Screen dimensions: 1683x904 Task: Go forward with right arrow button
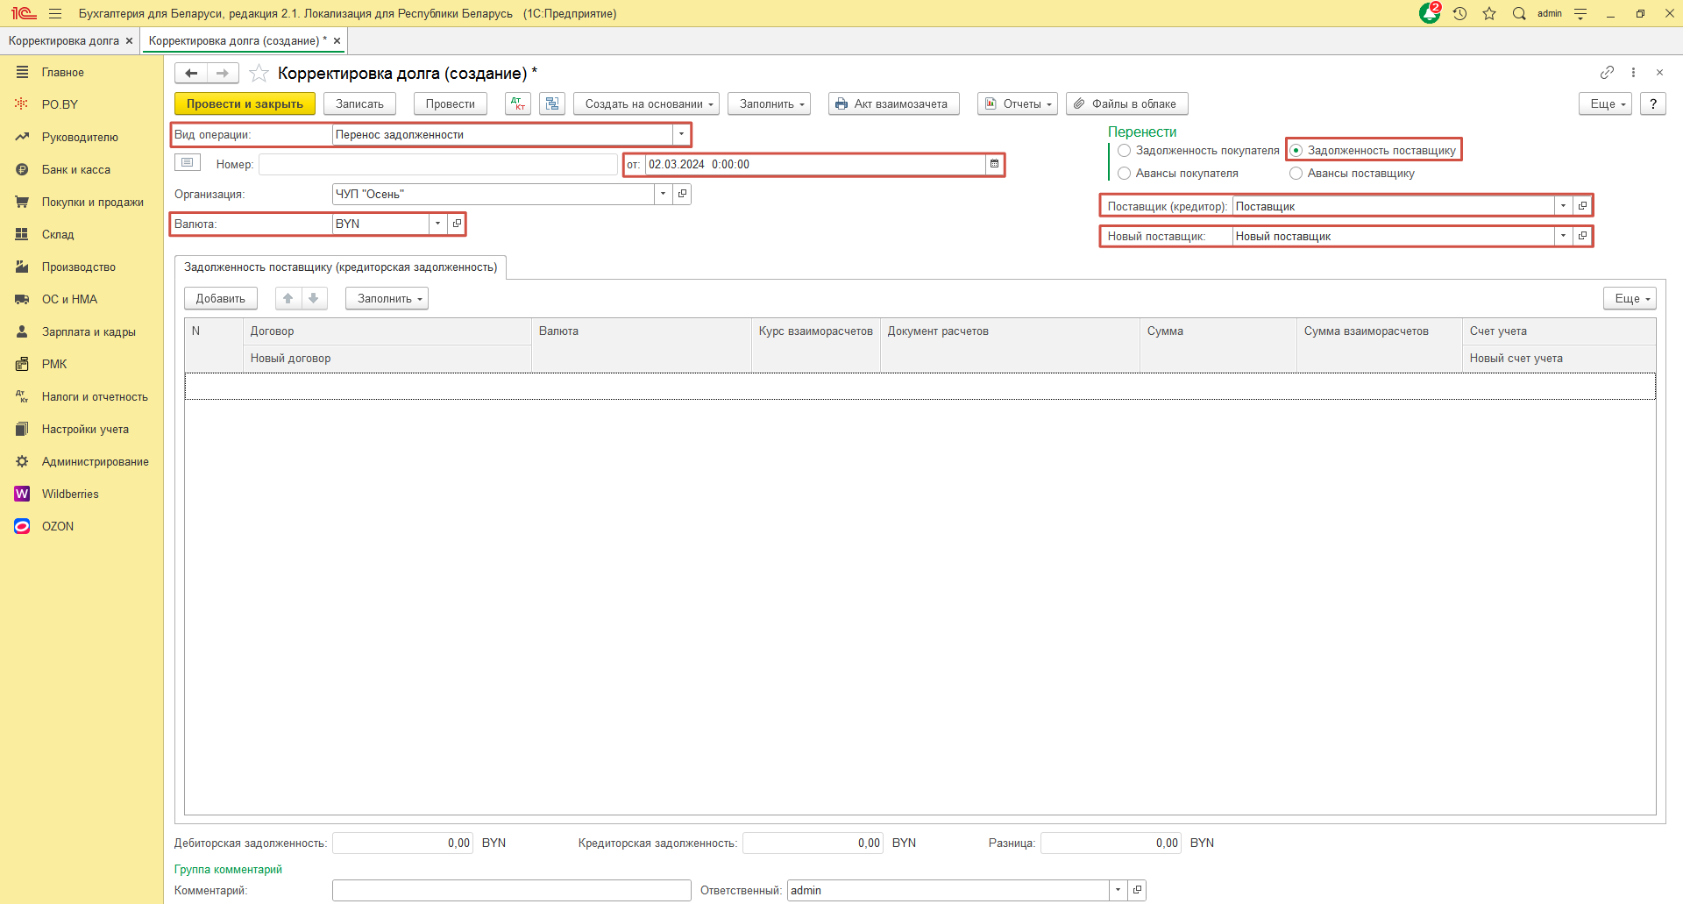(x=223, y=73)
